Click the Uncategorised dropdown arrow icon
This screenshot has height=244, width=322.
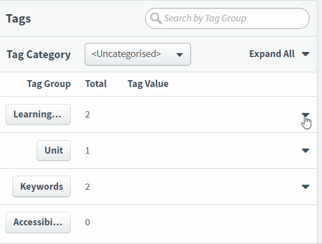pyautogui.click(x=180, y=55)
